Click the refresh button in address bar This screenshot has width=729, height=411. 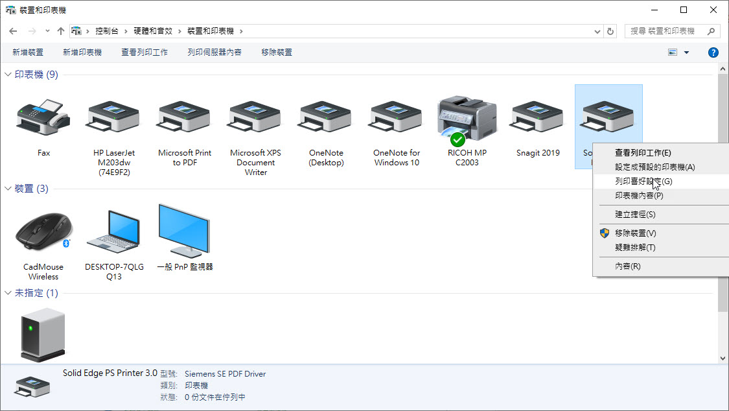[x=610, y=31]
